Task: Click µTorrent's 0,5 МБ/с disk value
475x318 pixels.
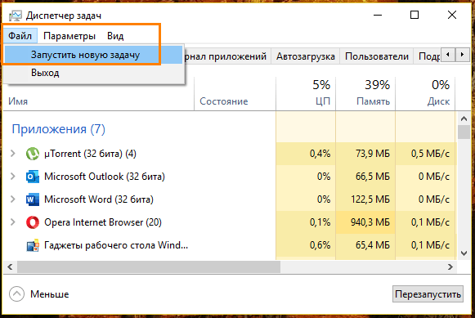Action: [x=430, y=154]
